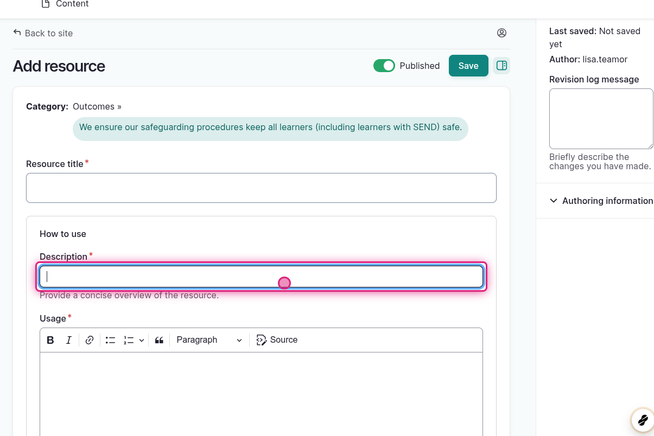The width and height of the screenshot is (654, 436).
Task: Insert a link with the link icon
Action: pyautogui.click(x=90, y=340)
